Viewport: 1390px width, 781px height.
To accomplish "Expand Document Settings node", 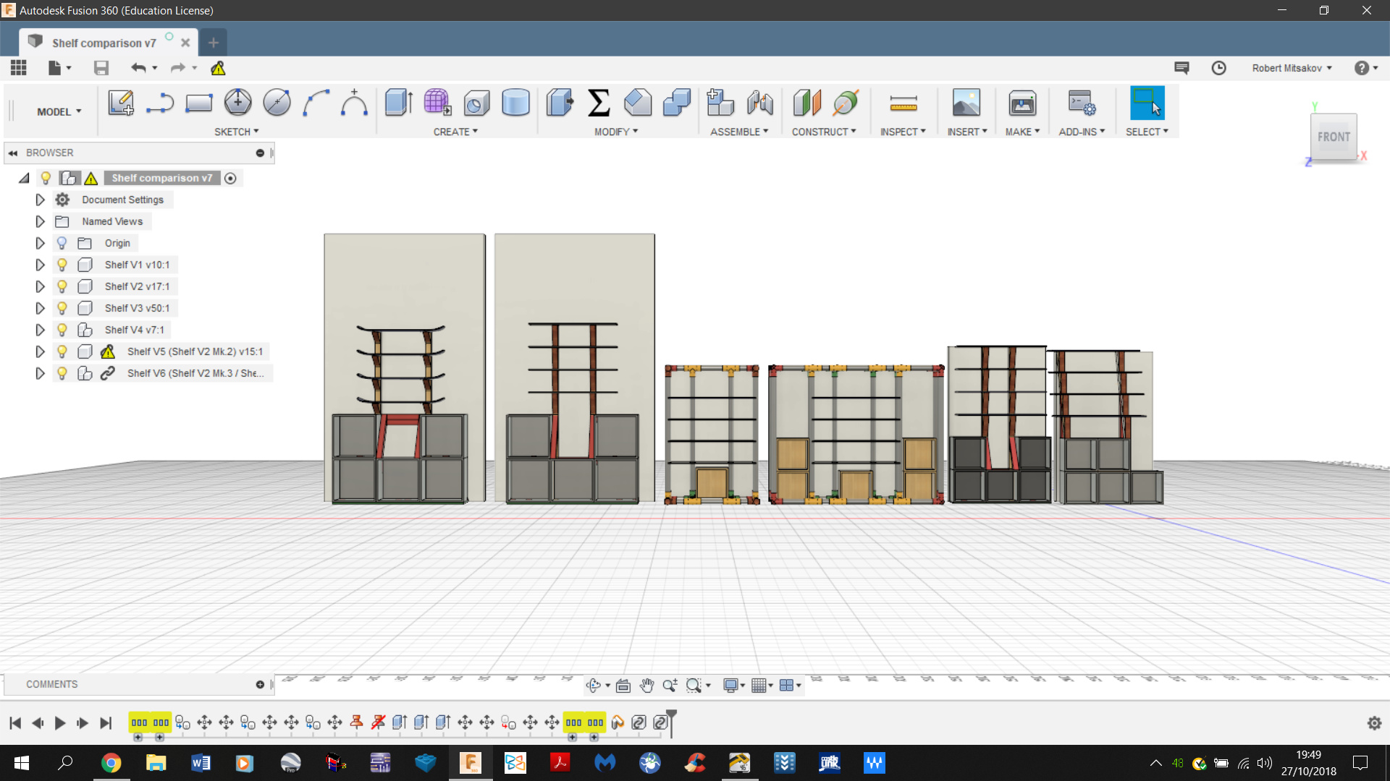I will (x=40, y=200).
